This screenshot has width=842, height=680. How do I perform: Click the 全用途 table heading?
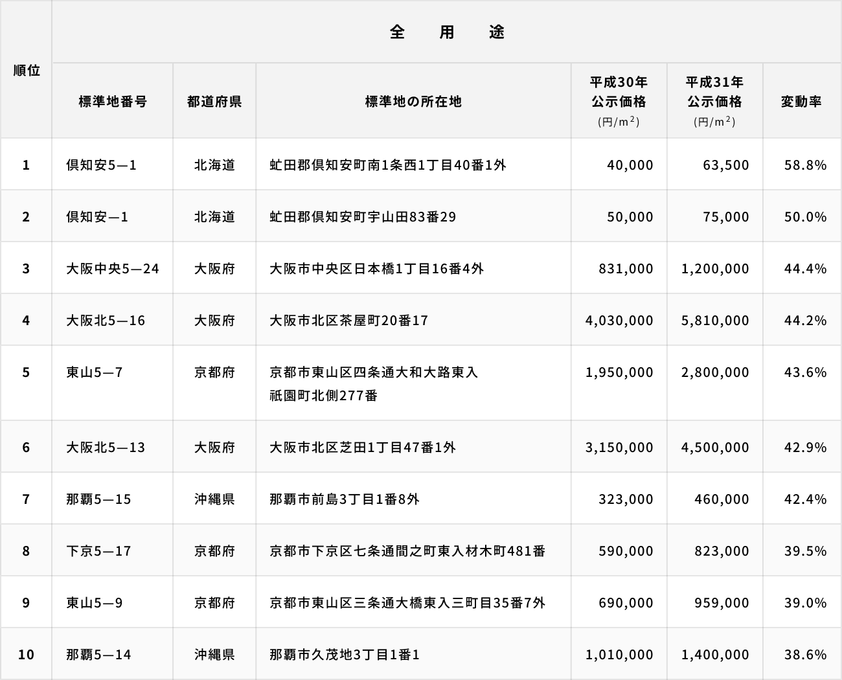point(446,32)
